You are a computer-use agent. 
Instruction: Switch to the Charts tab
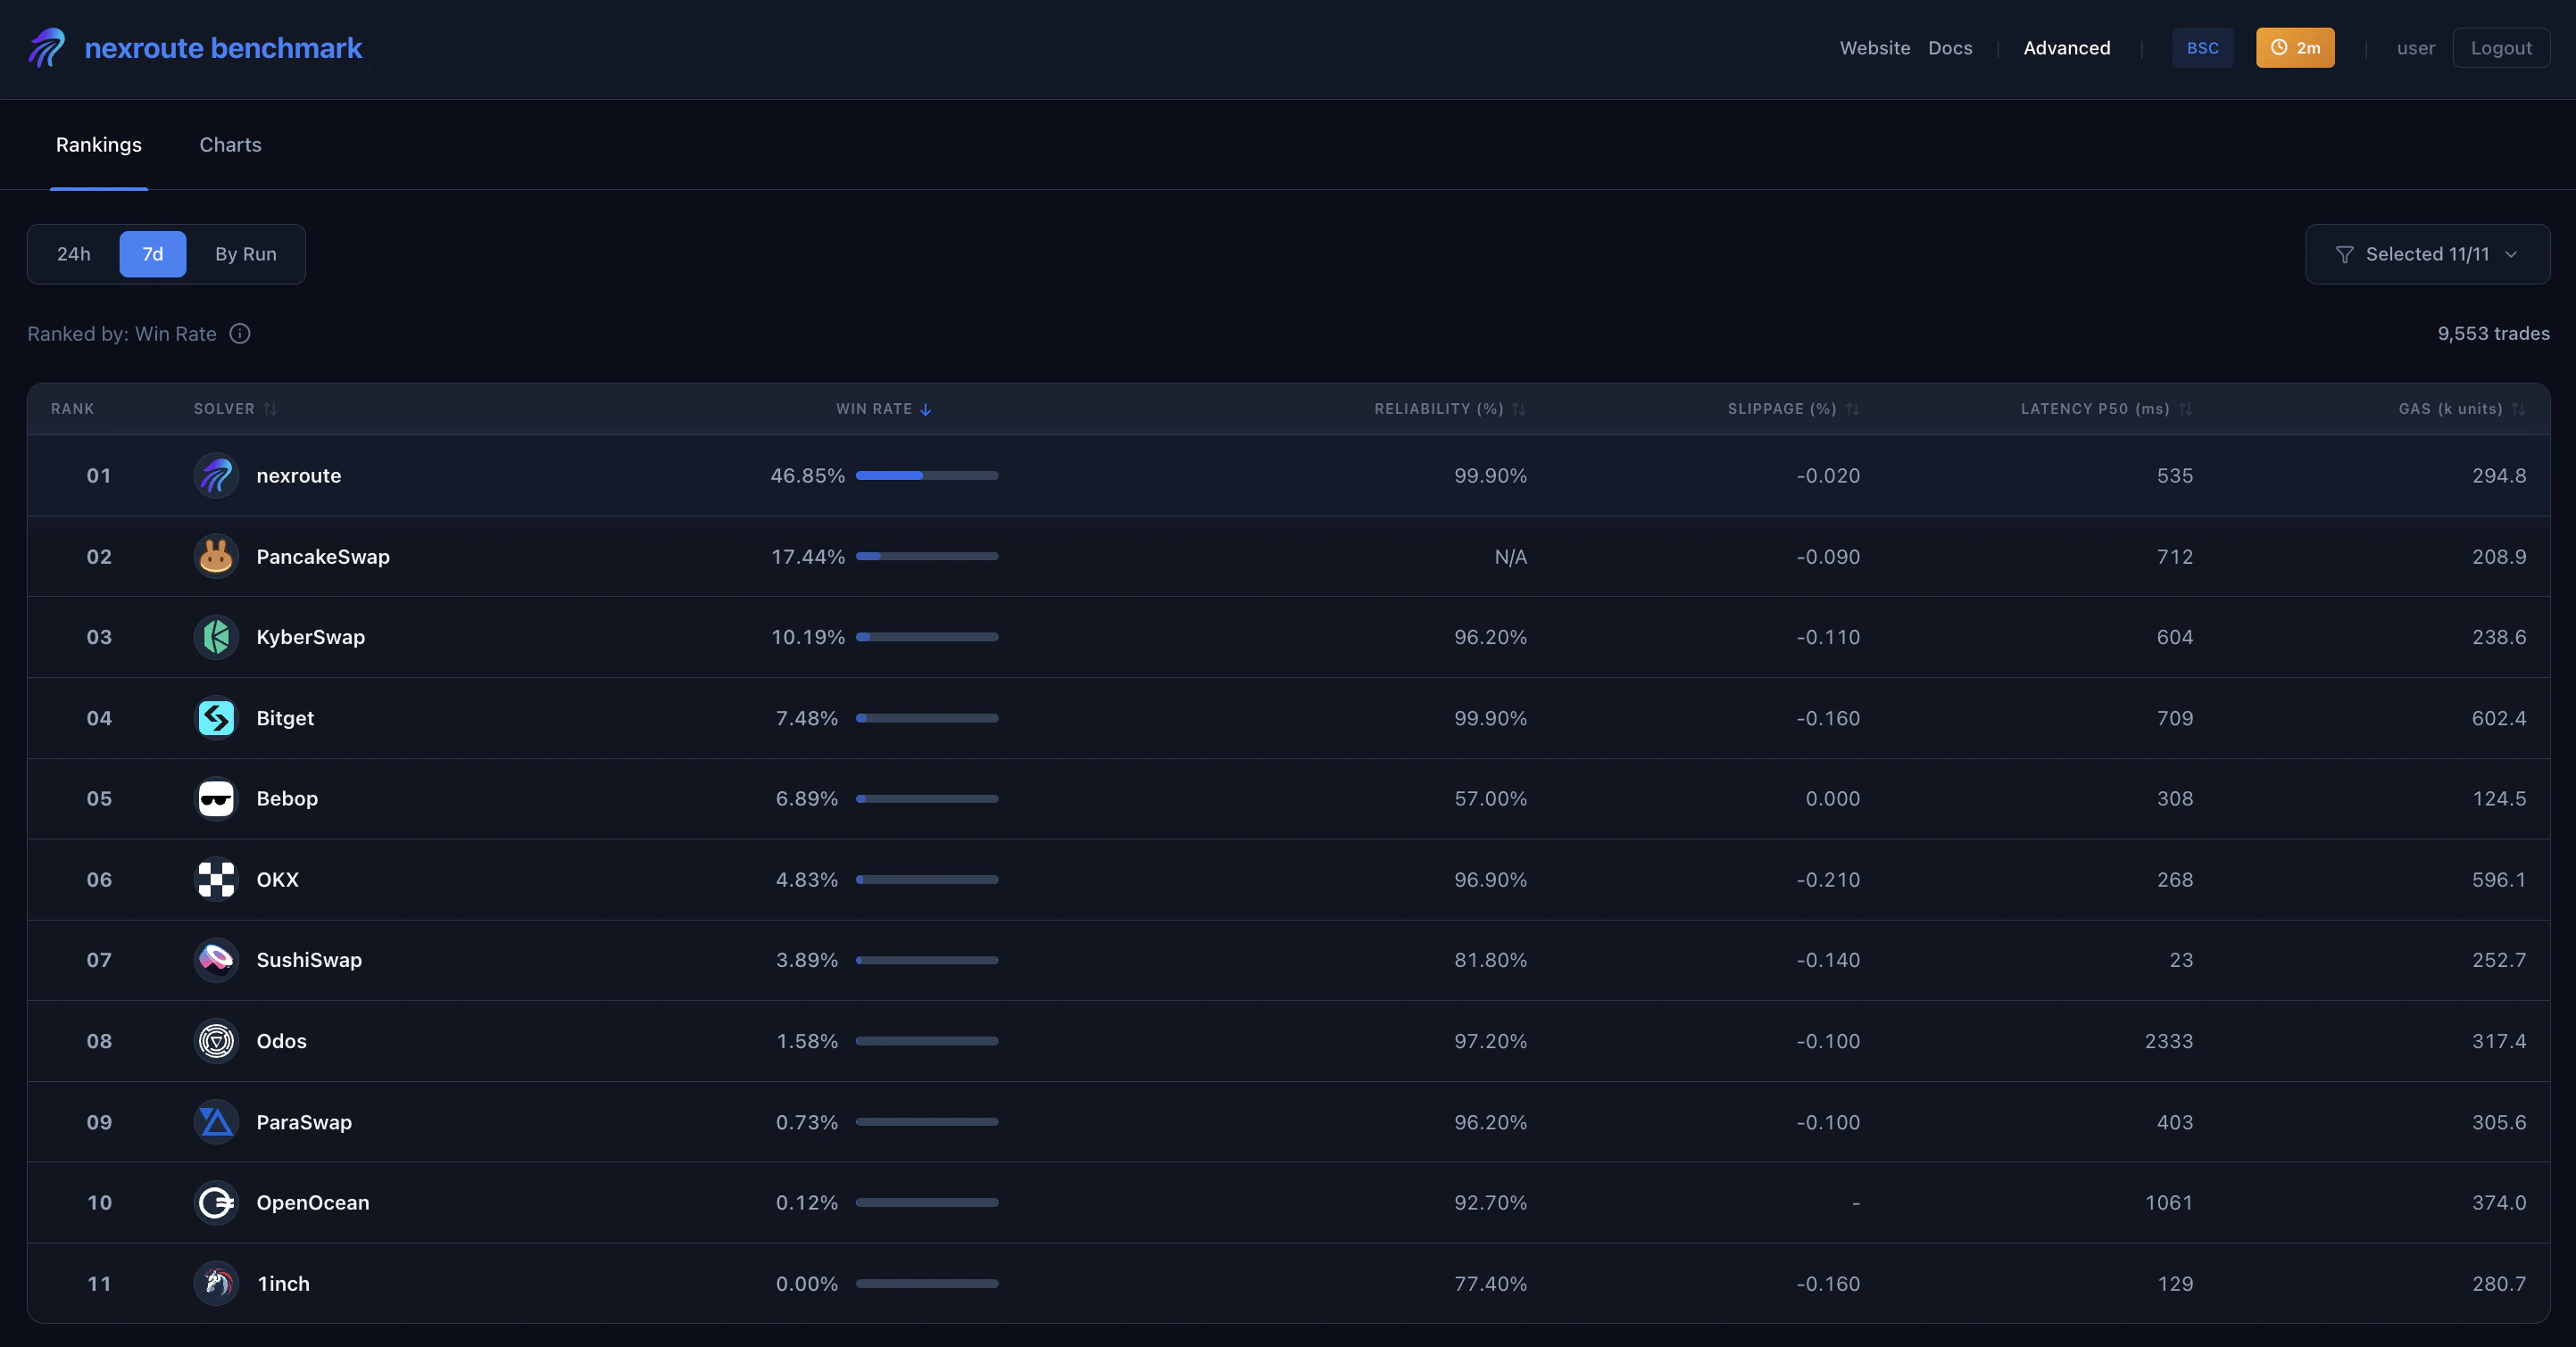click(231, 145)
